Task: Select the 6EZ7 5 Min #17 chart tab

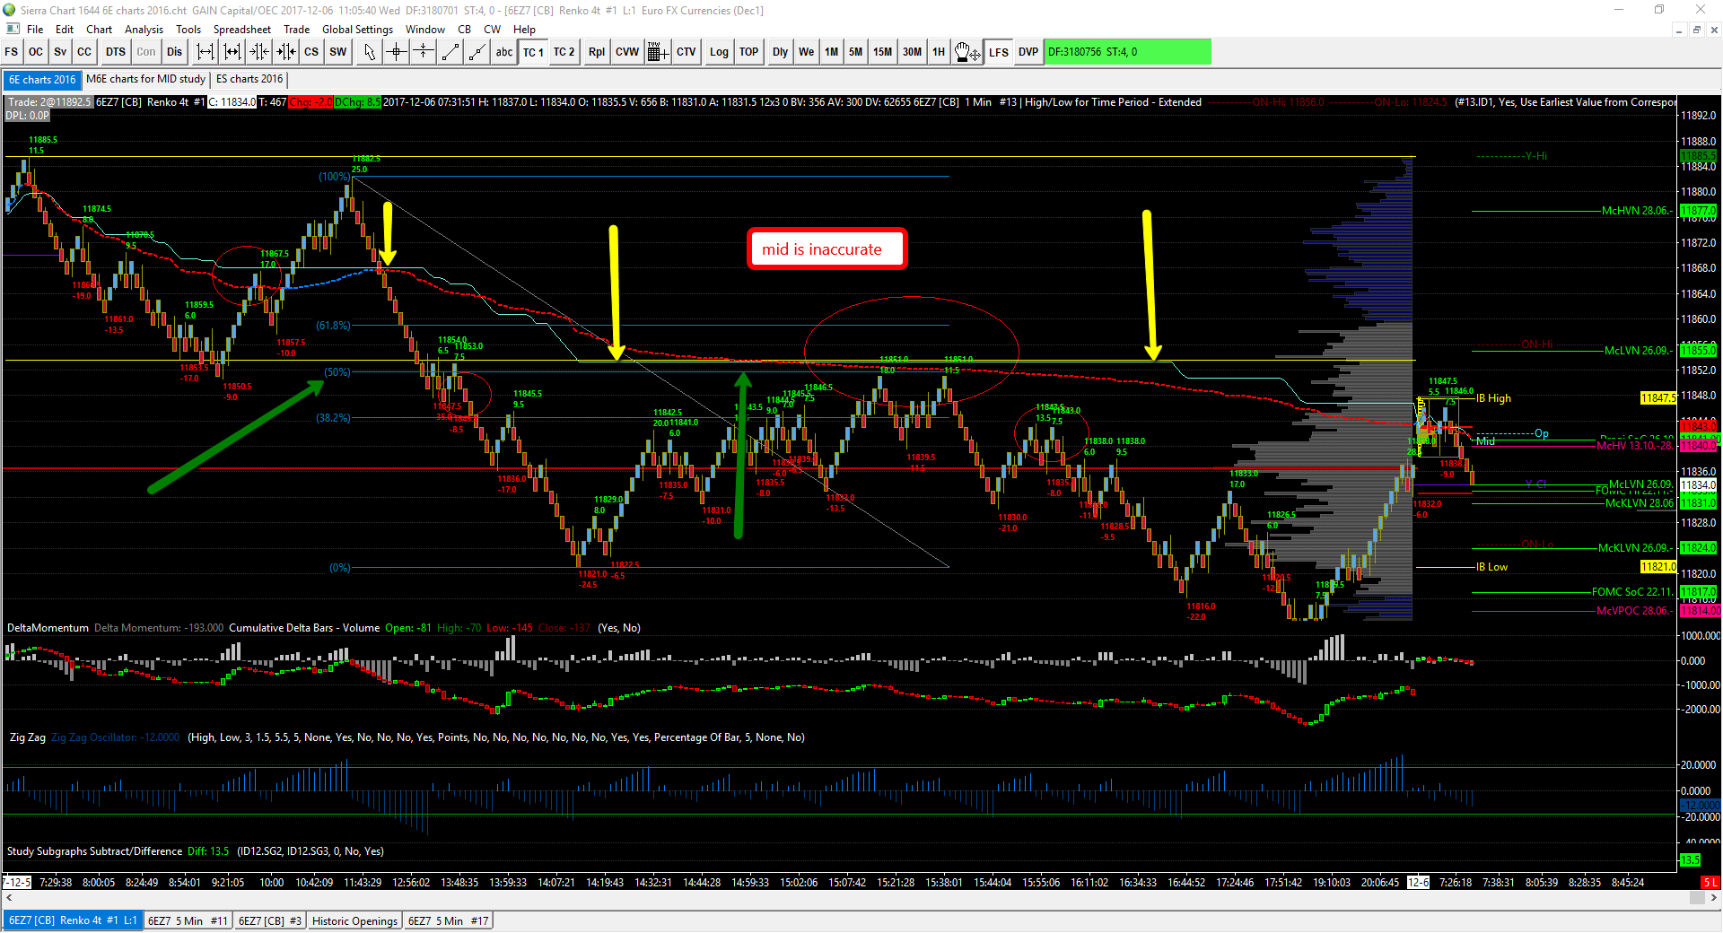Action: [x=449, y=920]
